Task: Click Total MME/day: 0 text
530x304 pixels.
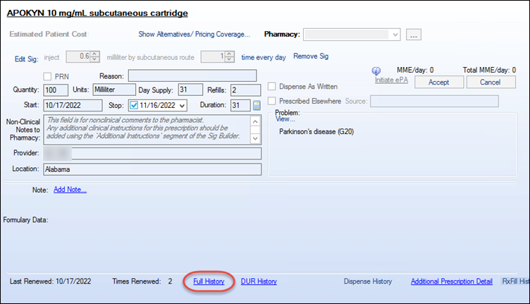Action: 489,71
